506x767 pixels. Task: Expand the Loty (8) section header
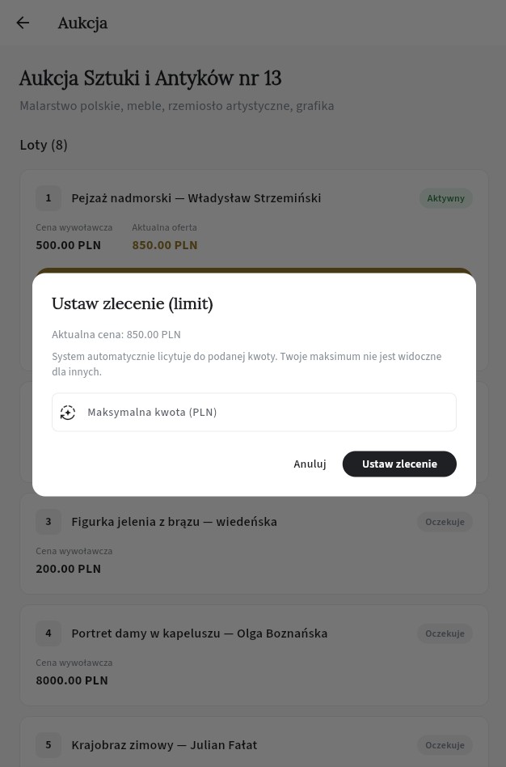43,145
